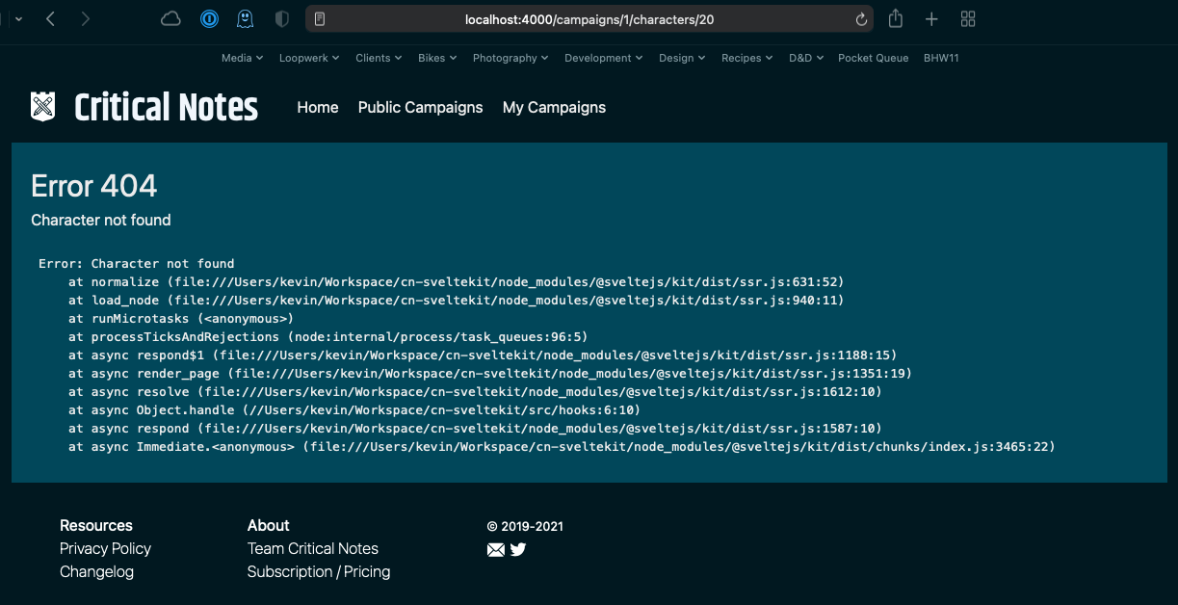The image size is (1178, 605).
Task: Open the Ghostery ghost extension icon
Action: coord(246,19)
